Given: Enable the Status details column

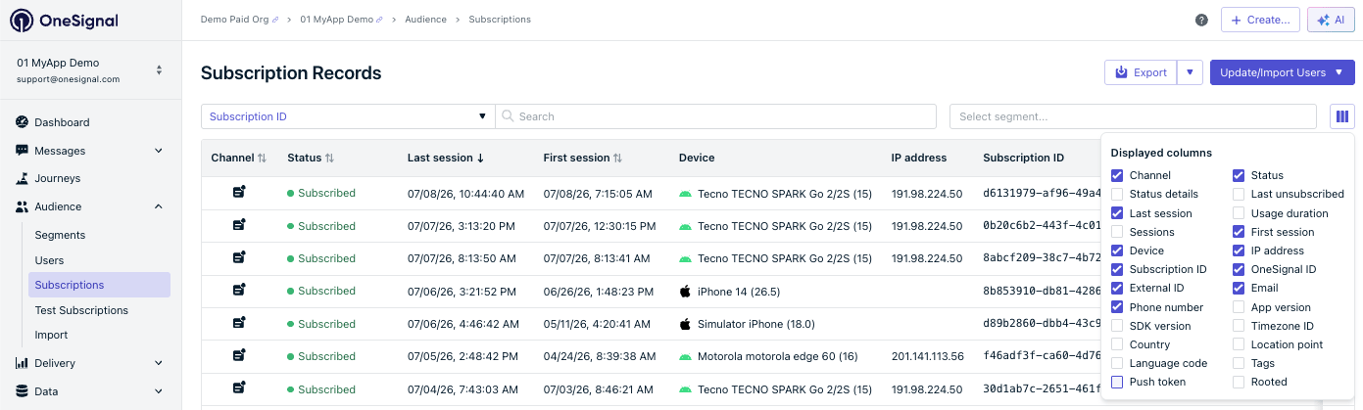Looking at the screenshot, I should coord(1117,194).
